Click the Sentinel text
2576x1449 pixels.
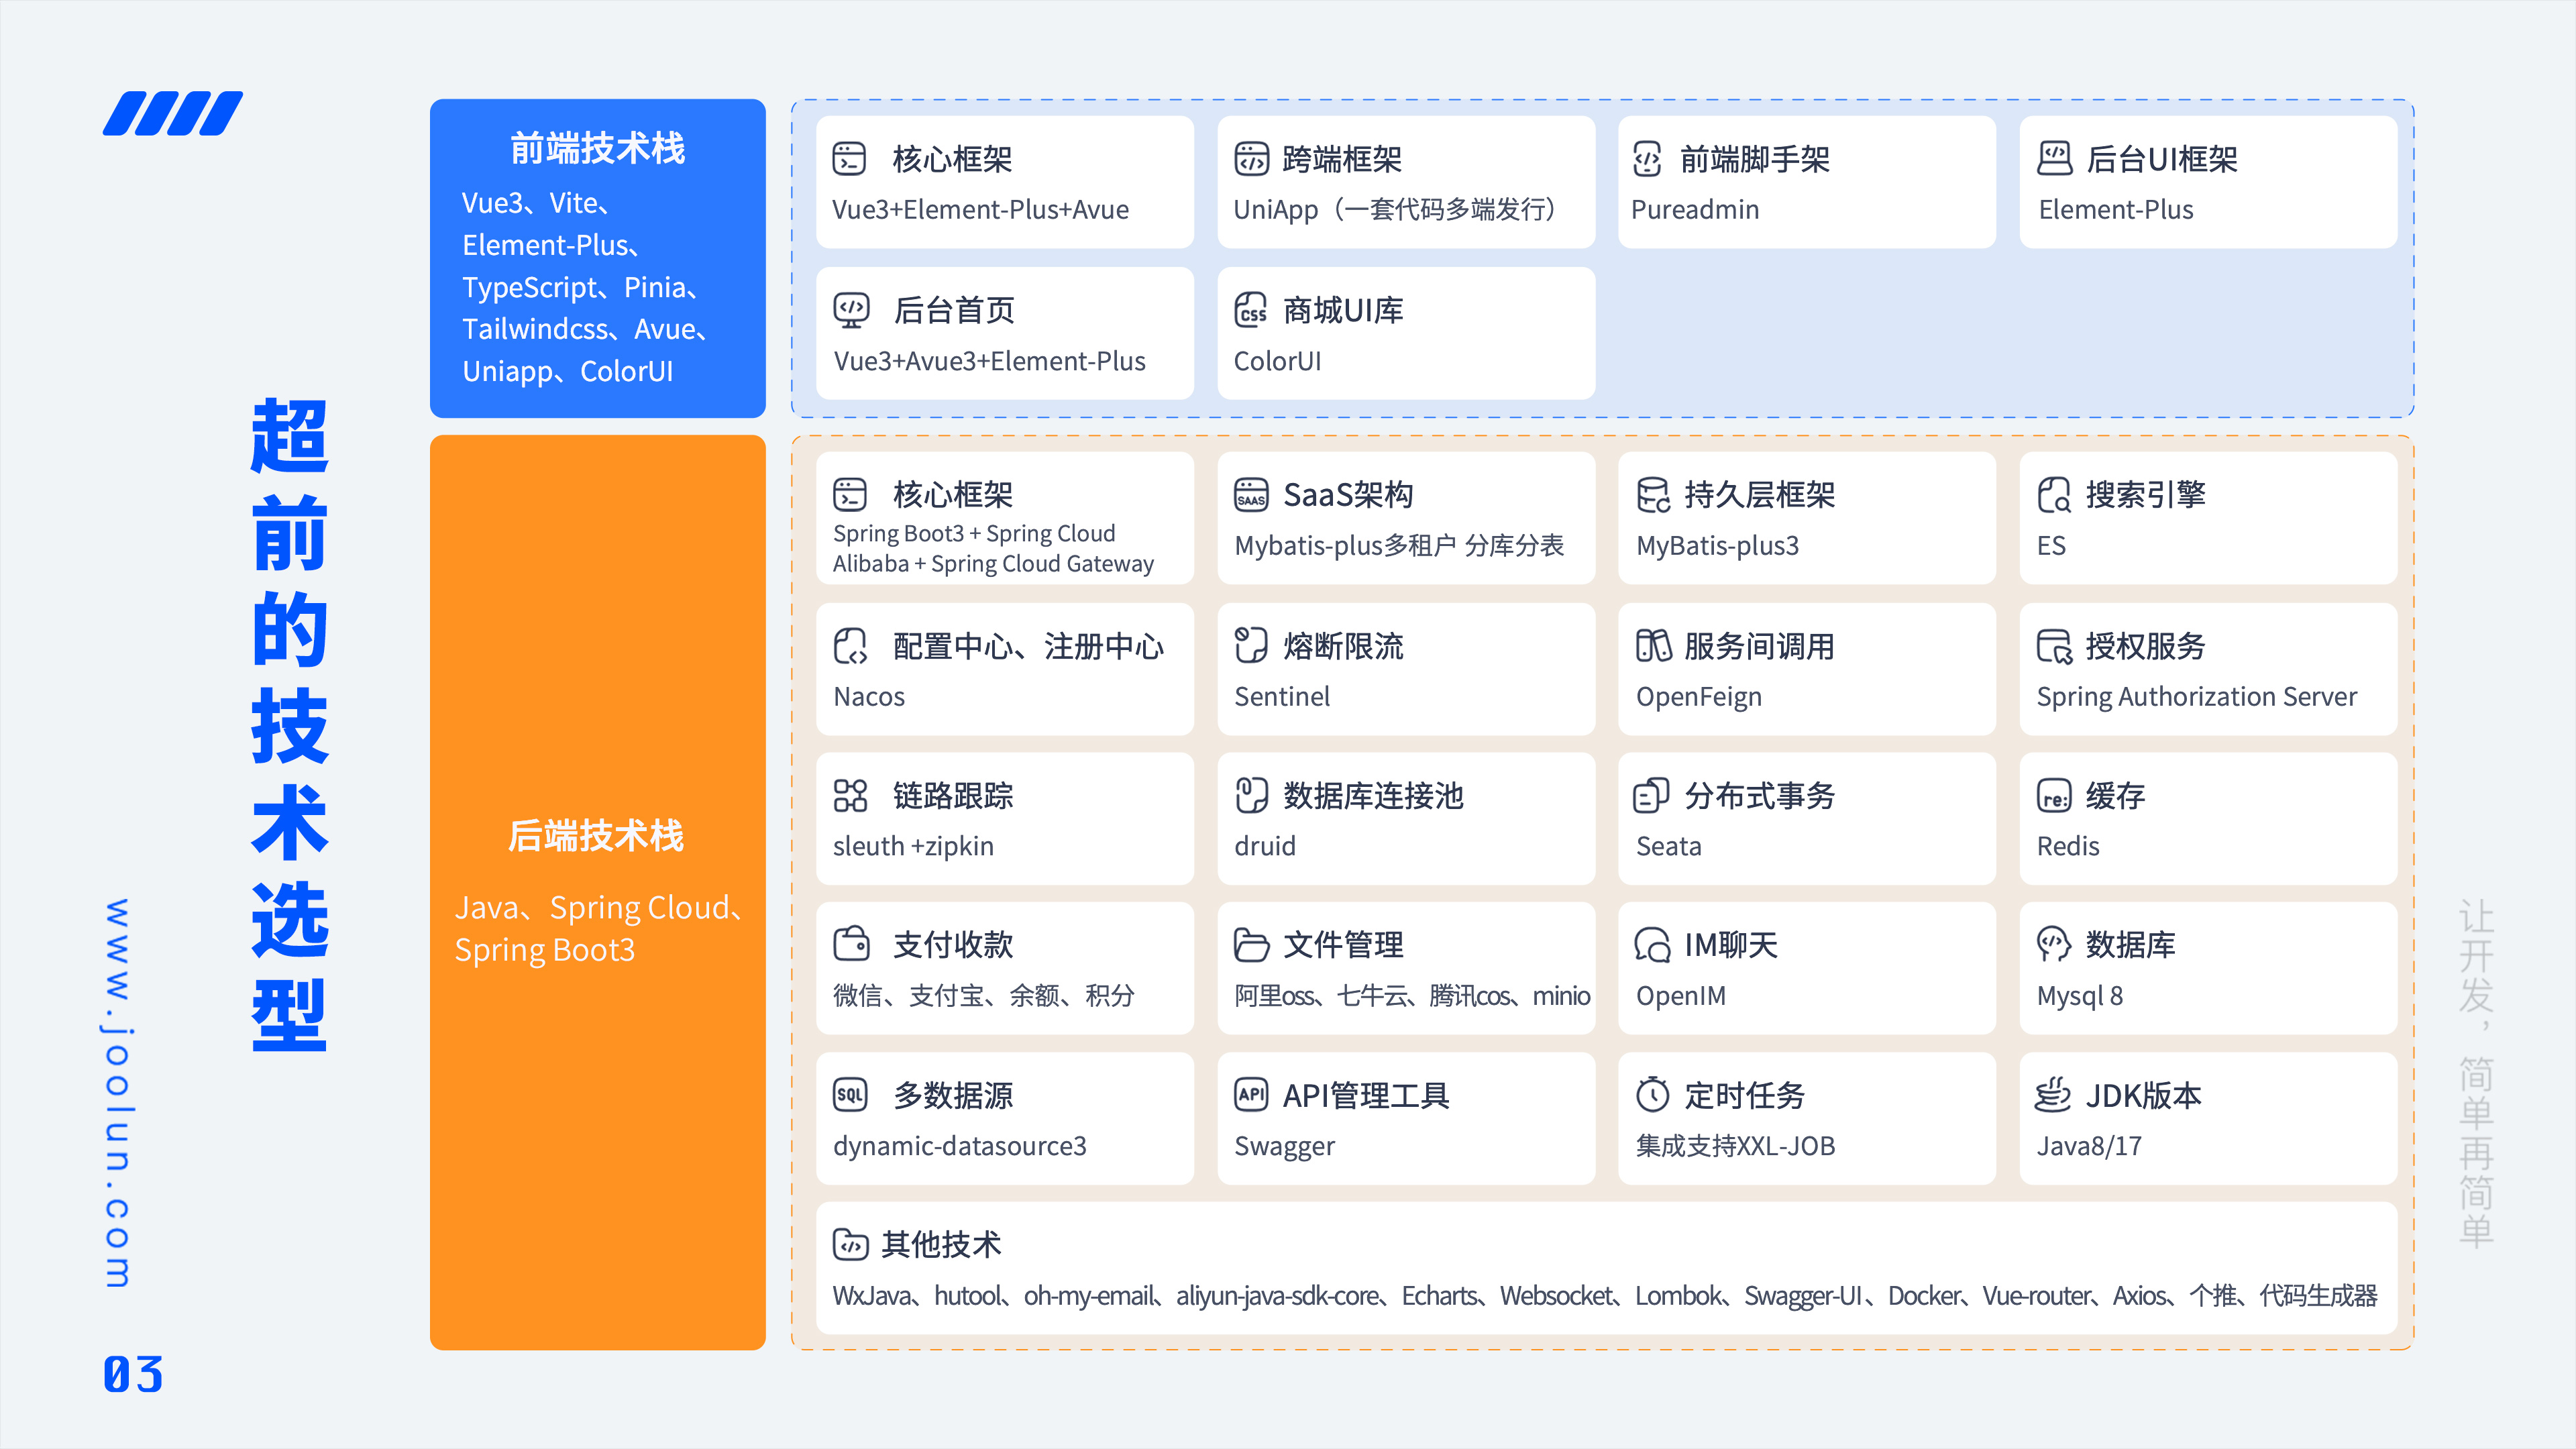(1282, 697)
